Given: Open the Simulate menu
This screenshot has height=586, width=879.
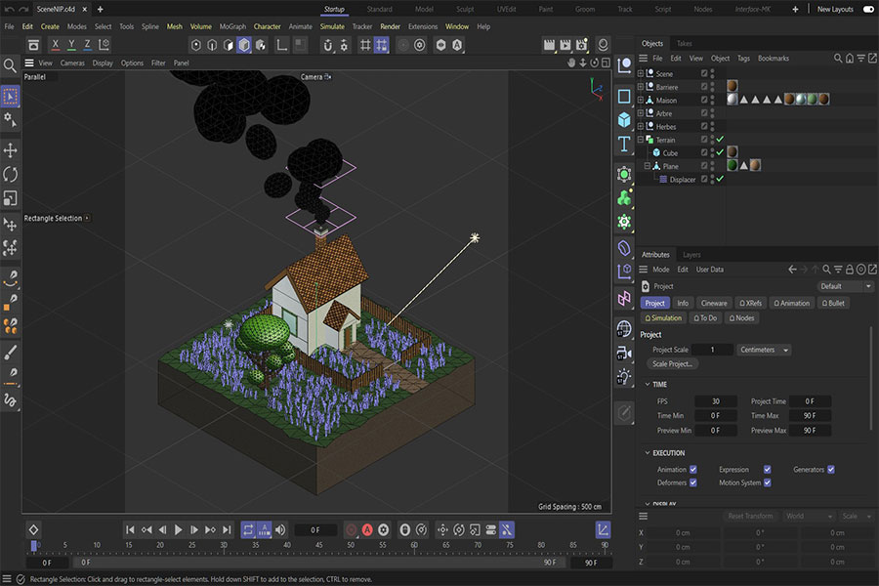Looking at the screenshot, I should pos(332,26).
